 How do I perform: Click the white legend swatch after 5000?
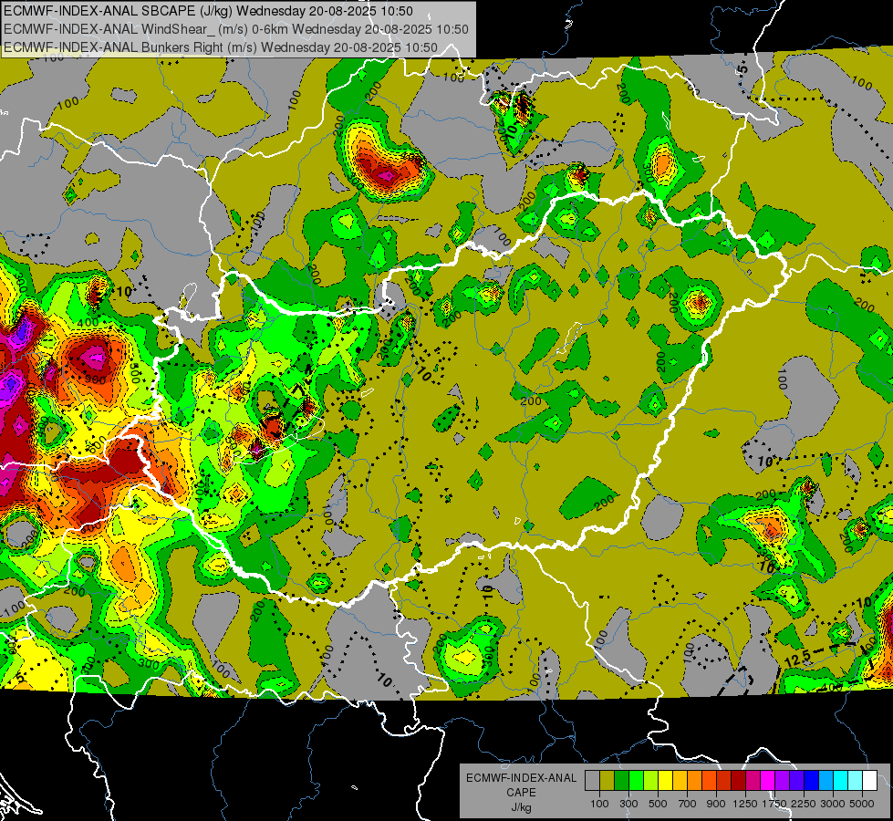click(869, 781)
